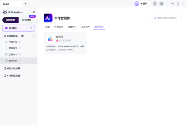Viewport: 187px width, 125px height.
Task: Click the notification bell icon
Action: tap(155, 4)
